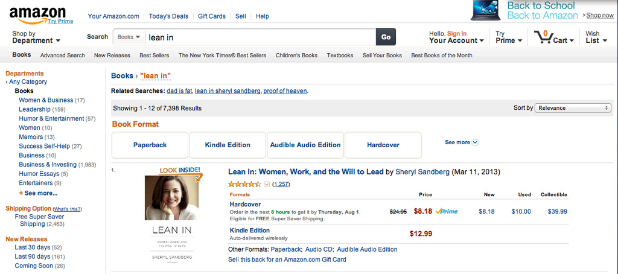Image resolution: width=618 pixels, height=274 pixels.
Task: Expand See more departments
Action: click(x=38, y=193)
